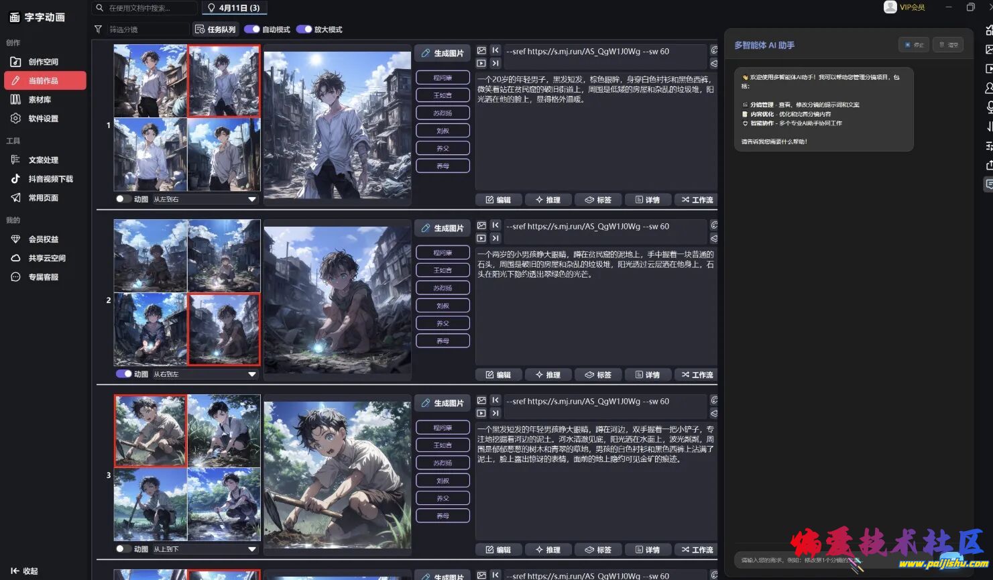Open the 从右到左 direction dropdown

point(251,374)
